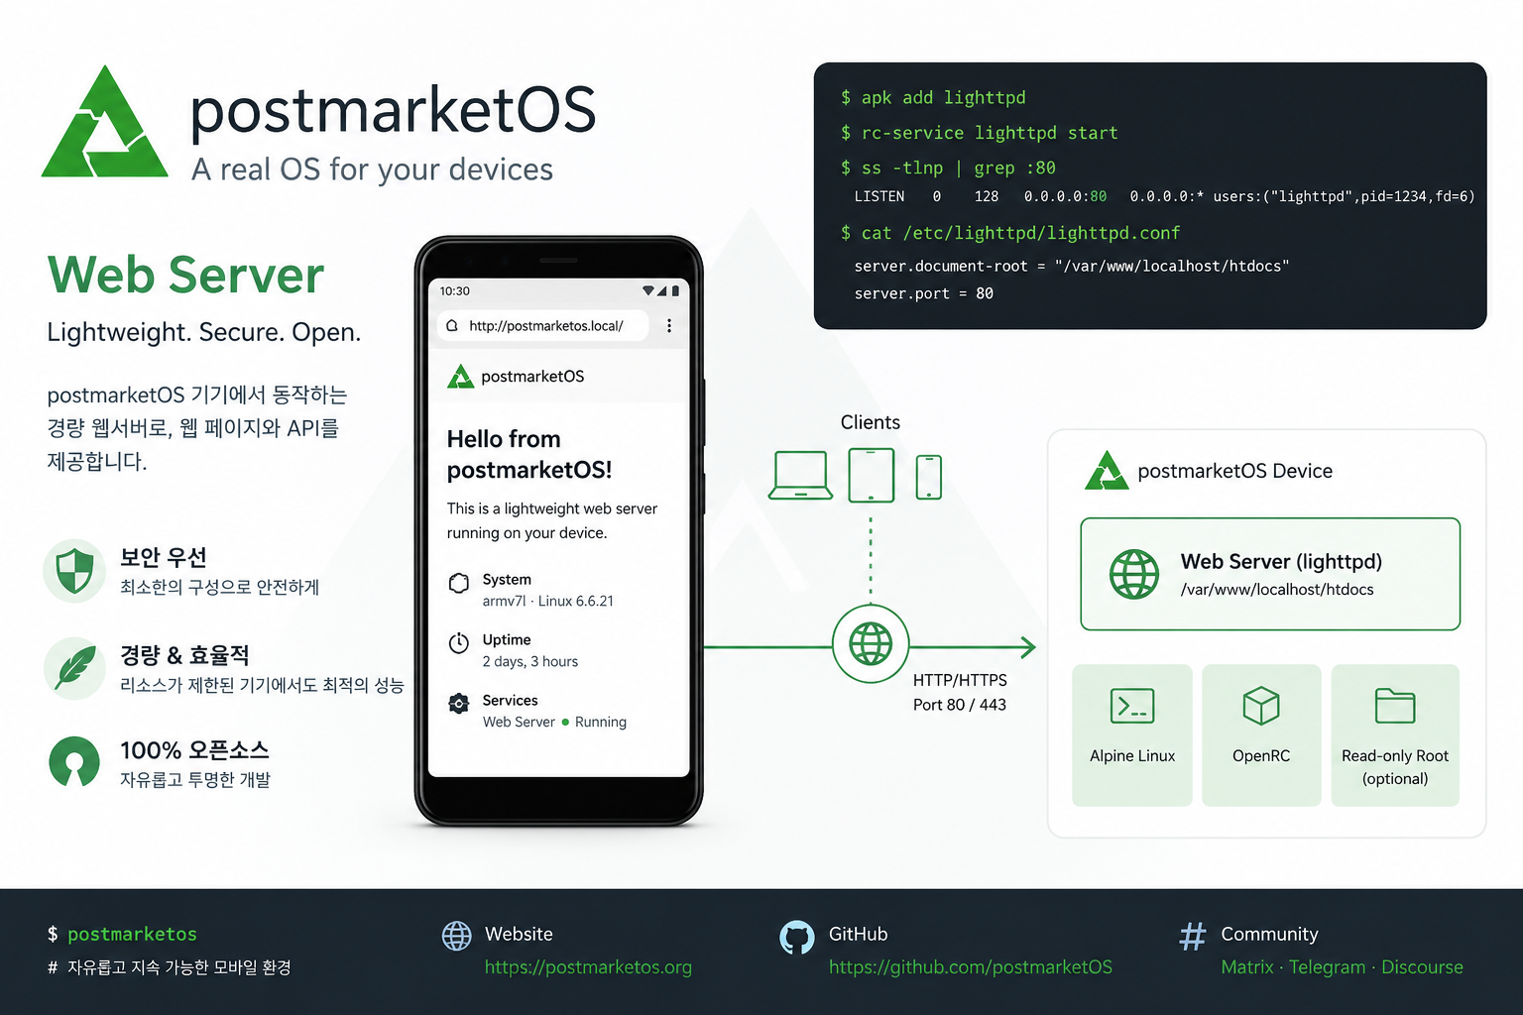1523x1015 pixels.
Task: Click the '리소스가 제한된 기기에서도 최적의 성능' description
Action: (x=262, y=685)
